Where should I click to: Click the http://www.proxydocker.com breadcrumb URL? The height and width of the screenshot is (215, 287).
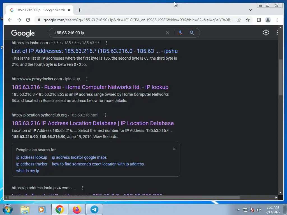(37, 79)
